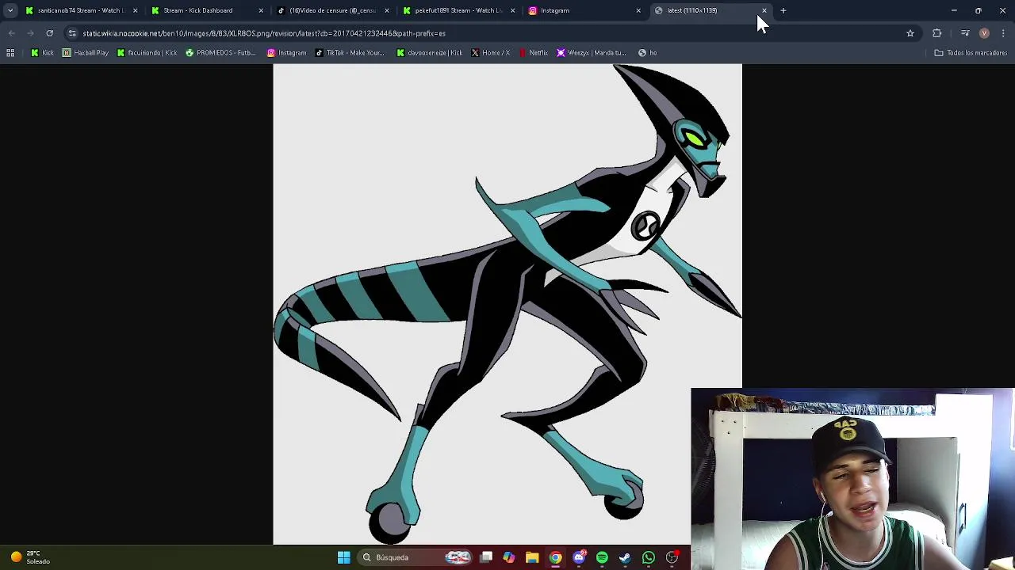Image resolution: width=1015 pixels, height=570 pixels.
Task: Open File Explorer from the taskbar
Action: pyautogui.click(x=532, y=557)
